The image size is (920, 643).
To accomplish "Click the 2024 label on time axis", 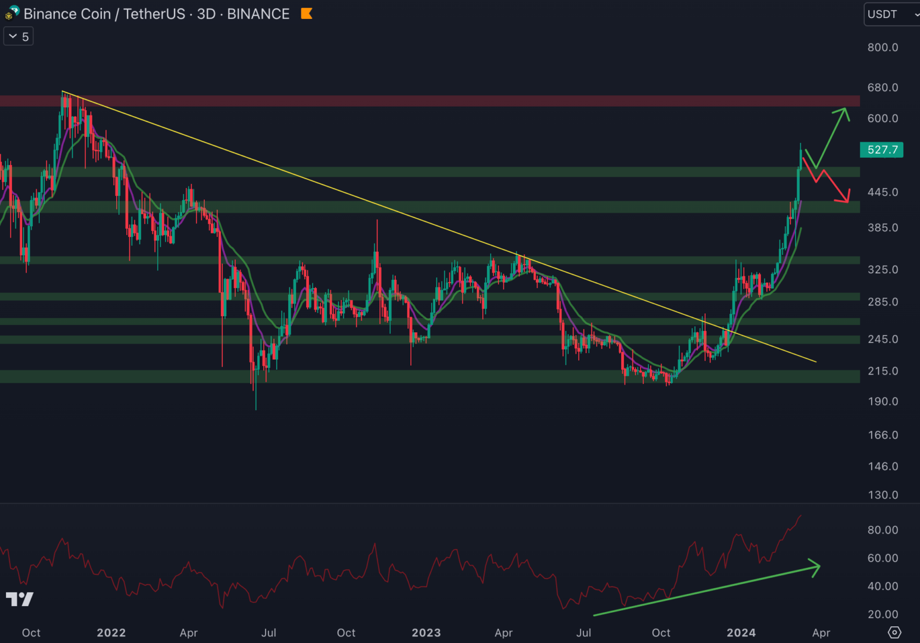I will 741,632.
